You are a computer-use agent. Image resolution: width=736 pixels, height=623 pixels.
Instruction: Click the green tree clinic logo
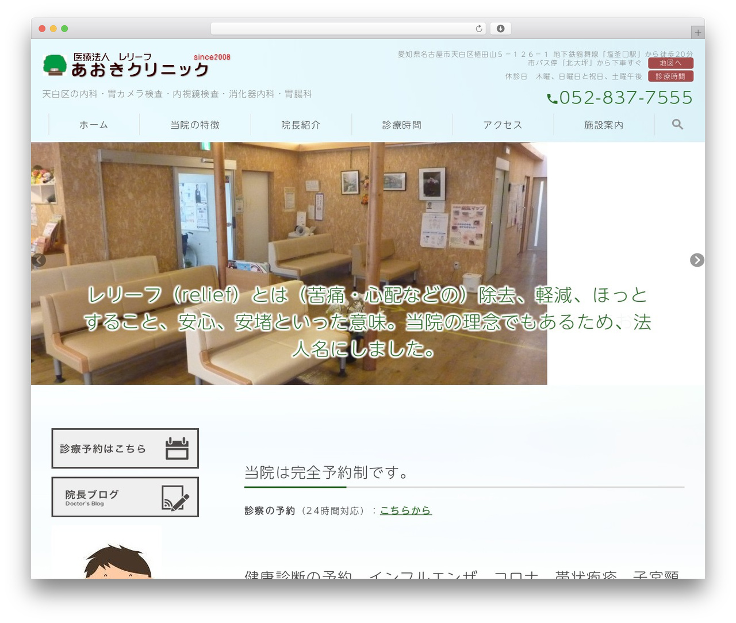(x=55, y=65)
